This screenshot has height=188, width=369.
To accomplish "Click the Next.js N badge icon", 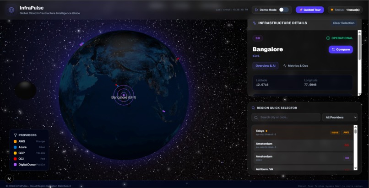I will [x=9, y=179].
